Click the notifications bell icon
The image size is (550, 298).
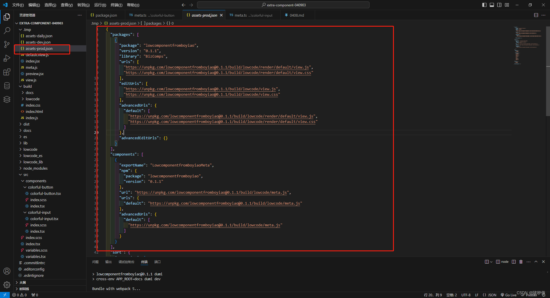543,295
